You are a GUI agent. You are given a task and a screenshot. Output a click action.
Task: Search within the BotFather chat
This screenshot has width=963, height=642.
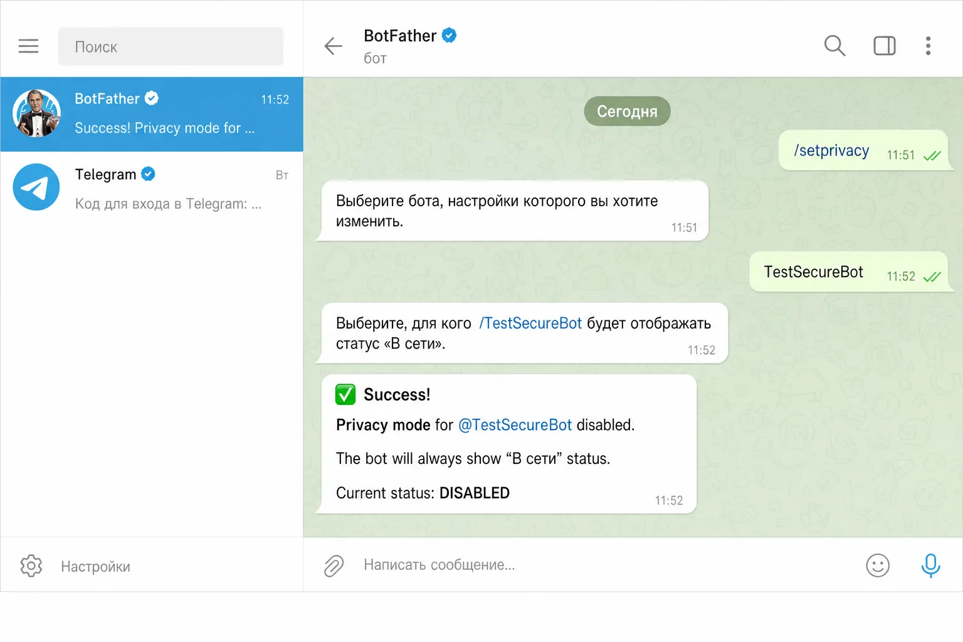tap(834, 46)
